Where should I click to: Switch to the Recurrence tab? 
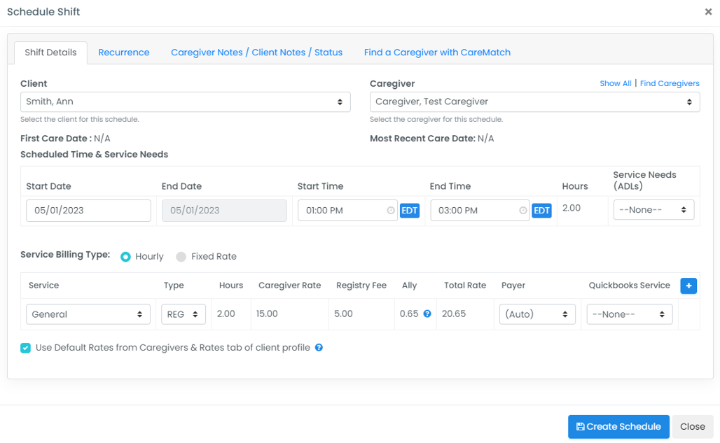point(124,52)
